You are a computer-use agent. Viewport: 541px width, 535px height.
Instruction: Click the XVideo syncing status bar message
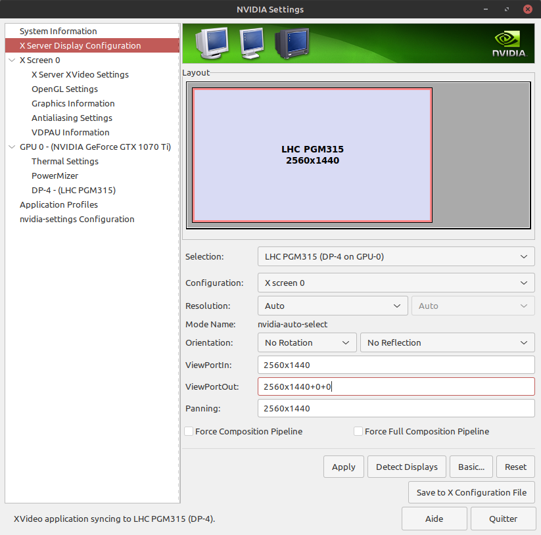[x=114, y=519]
